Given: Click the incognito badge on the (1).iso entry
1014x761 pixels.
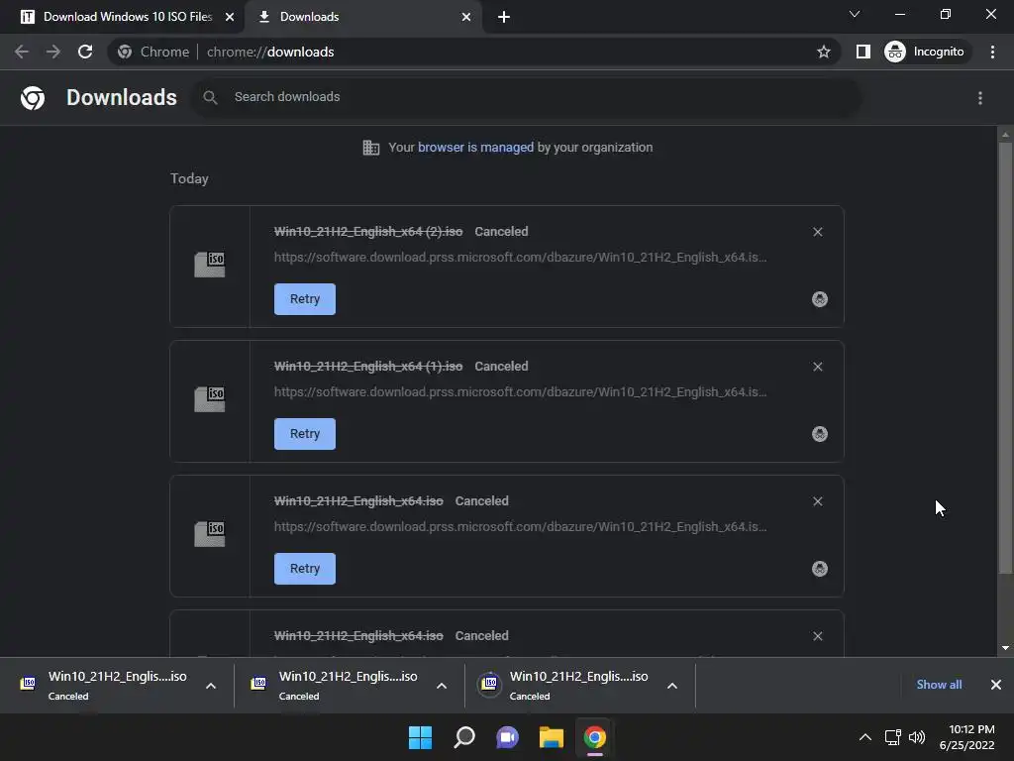Looking at the screenshot, I should (x=819, y=434).
